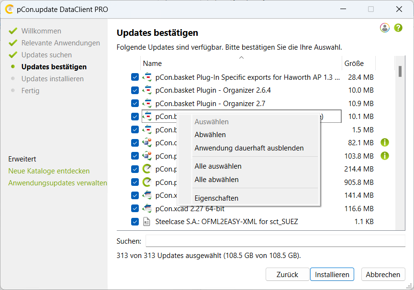Open Neue Kataloge entdecken link
The image size is (414, 290).
pos(49,171)
